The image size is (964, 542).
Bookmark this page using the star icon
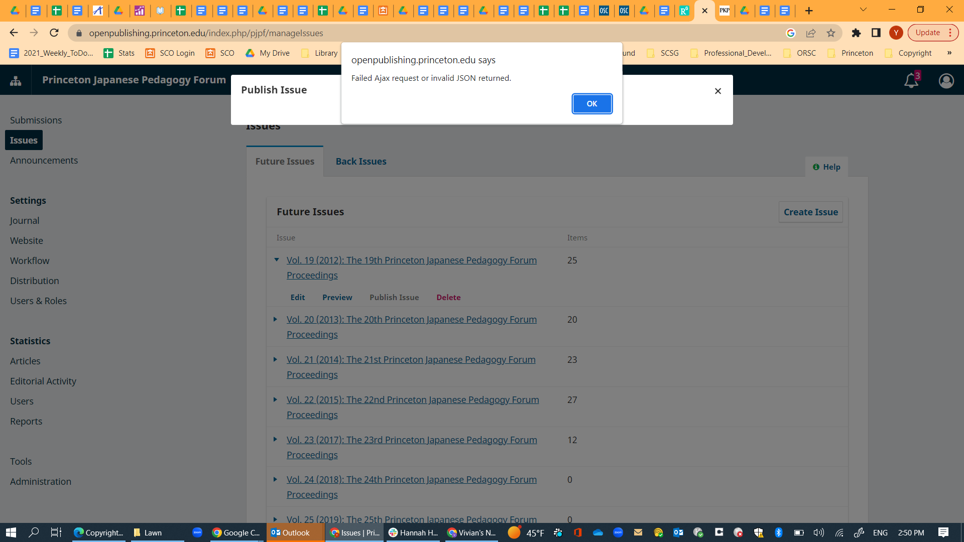pyautogui.click(x=831, y=33)
